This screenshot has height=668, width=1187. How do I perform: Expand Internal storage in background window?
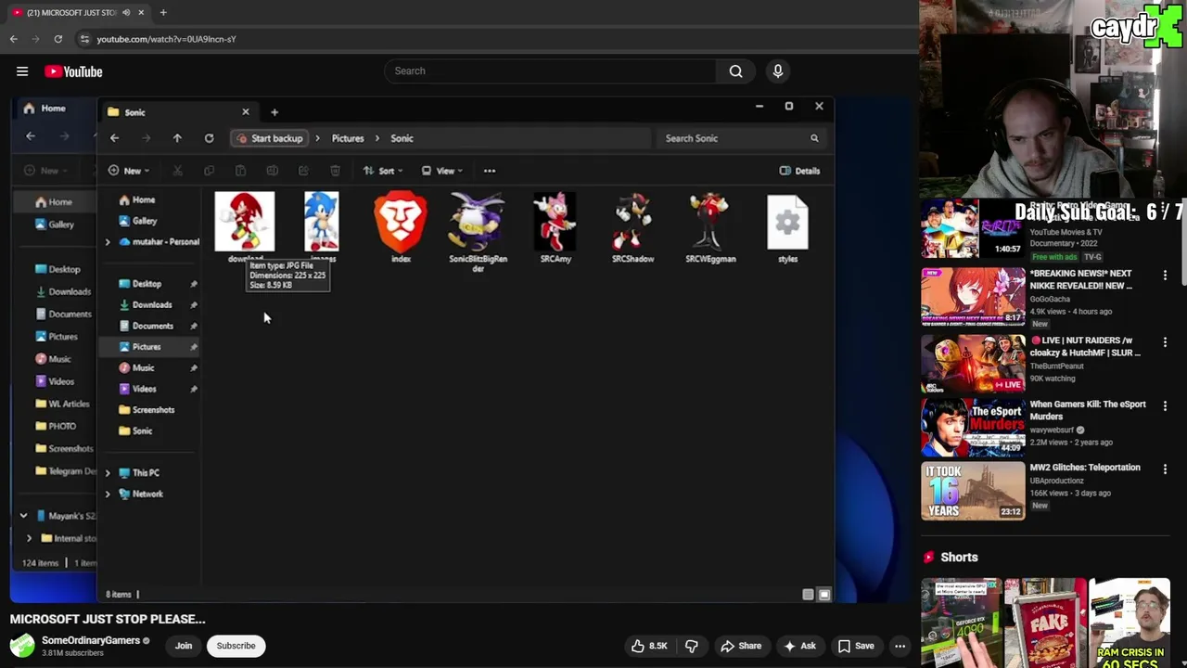click(x=29, y=538)
